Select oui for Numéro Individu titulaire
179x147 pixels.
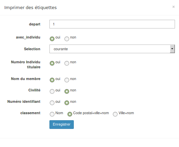(x=52, y=63)
